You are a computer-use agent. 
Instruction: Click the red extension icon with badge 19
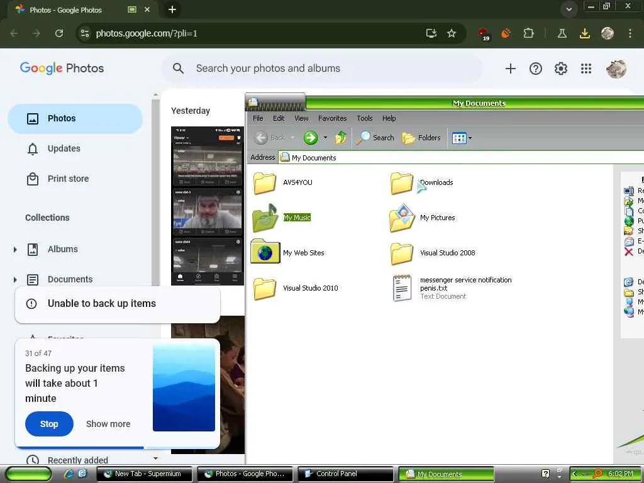coord(484,34)
